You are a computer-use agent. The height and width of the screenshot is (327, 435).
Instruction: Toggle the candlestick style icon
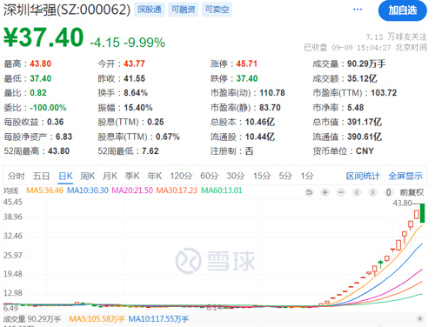[x=389, y=192]
